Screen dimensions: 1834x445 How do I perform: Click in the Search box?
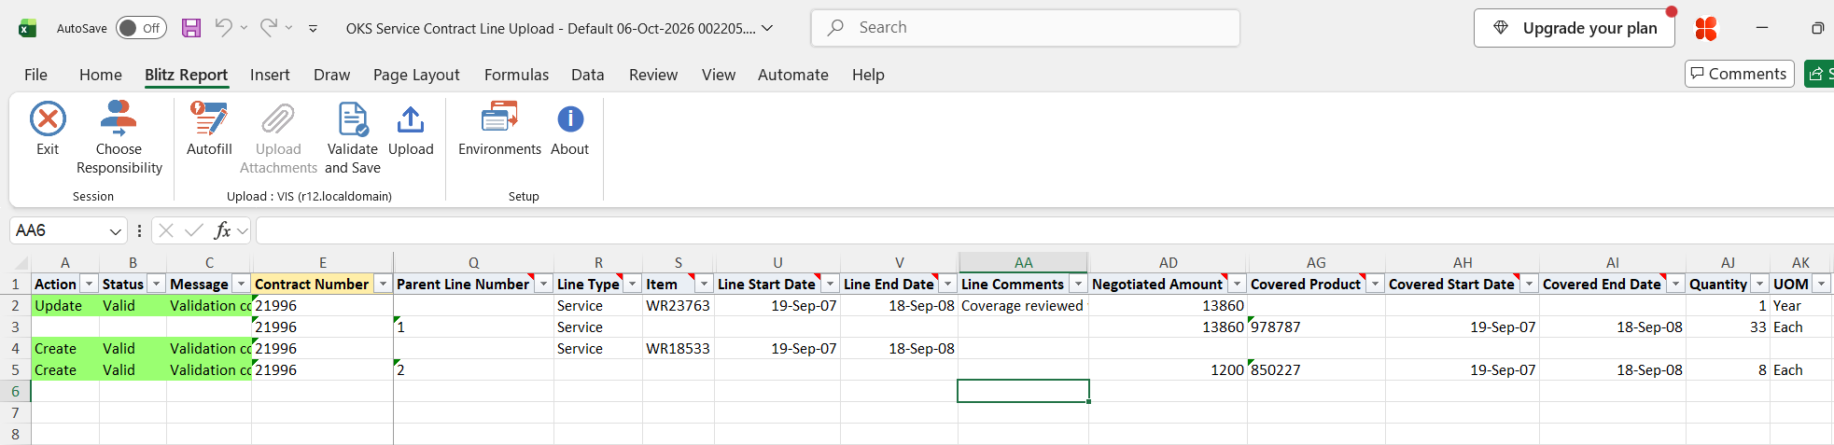[1026, 28]
